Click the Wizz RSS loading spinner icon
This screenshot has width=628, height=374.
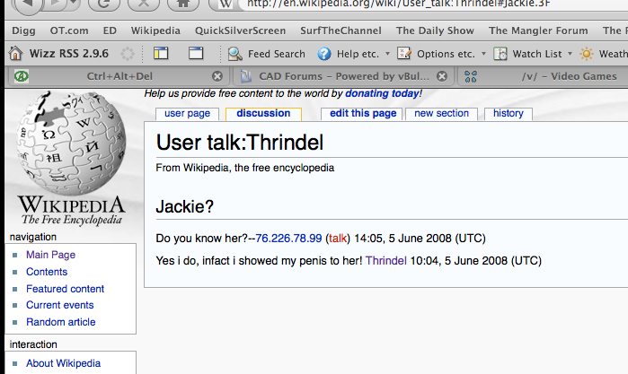click(128, 54)
